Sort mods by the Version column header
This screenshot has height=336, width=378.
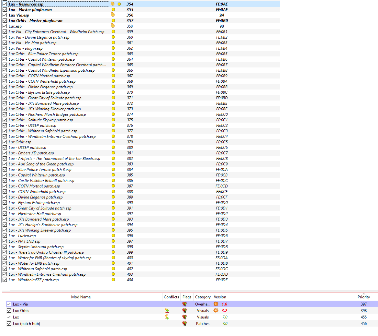coord(220,297)
